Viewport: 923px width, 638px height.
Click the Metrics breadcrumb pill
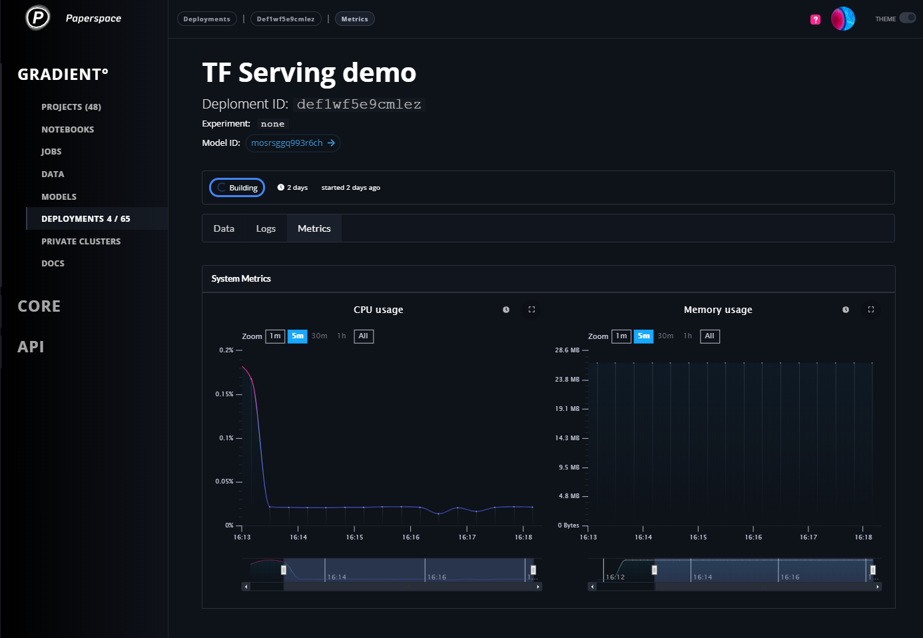355,19
